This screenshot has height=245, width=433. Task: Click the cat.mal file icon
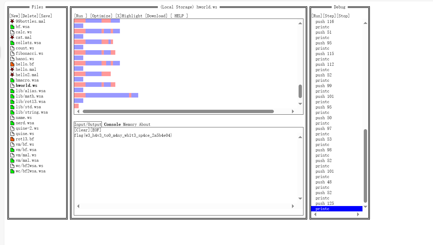click(12, 37)
